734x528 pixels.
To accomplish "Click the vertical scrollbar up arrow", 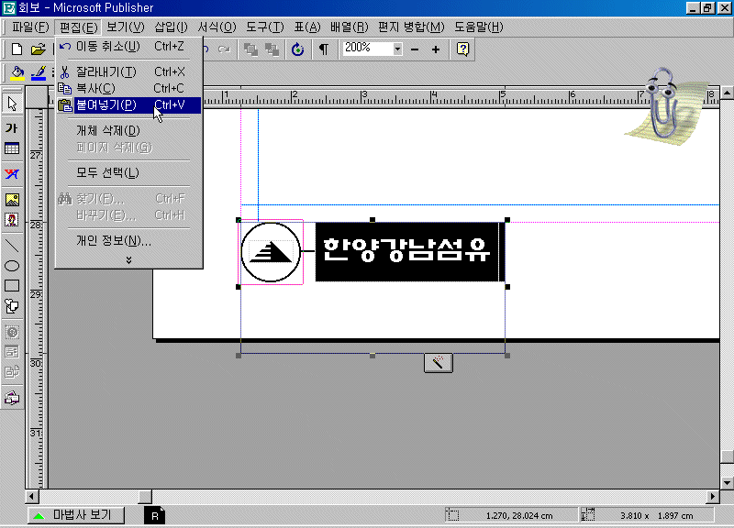I will (x=727, y=93).
